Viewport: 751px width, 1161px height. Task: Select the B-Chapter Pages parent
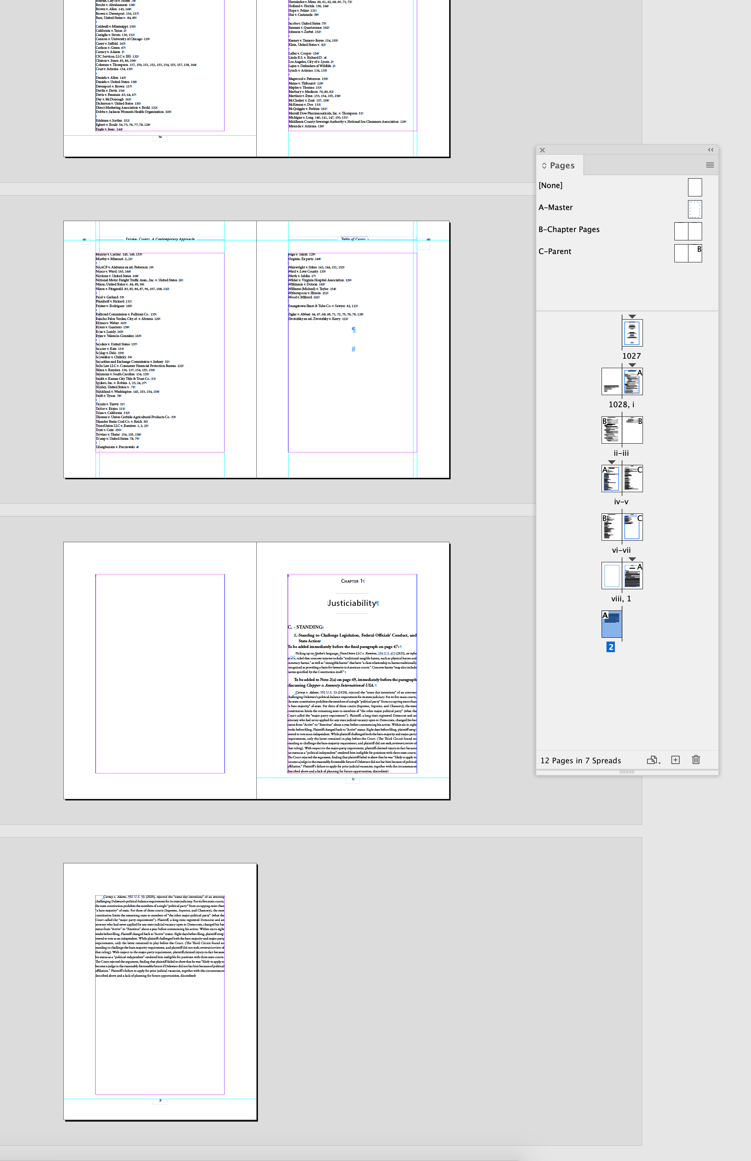click(x=569, y=229)
